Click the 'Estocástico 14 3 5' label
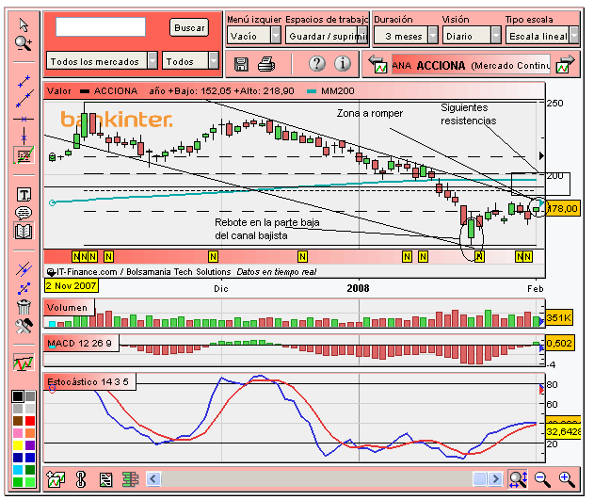The height and width of the screenshot is (500, 594). (x=89, y=381)
